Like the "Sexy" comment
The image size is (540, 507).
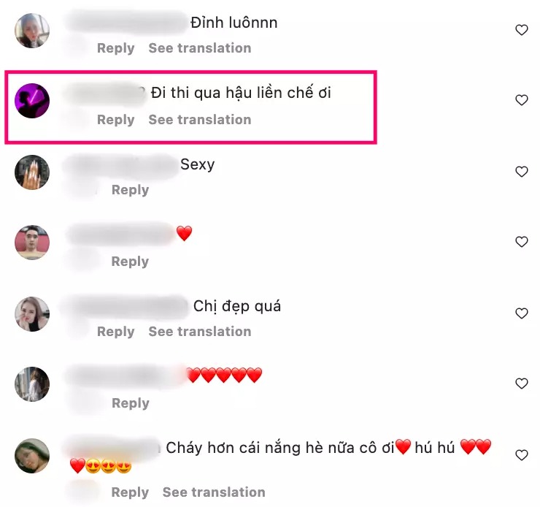click(x=522, y=171)
